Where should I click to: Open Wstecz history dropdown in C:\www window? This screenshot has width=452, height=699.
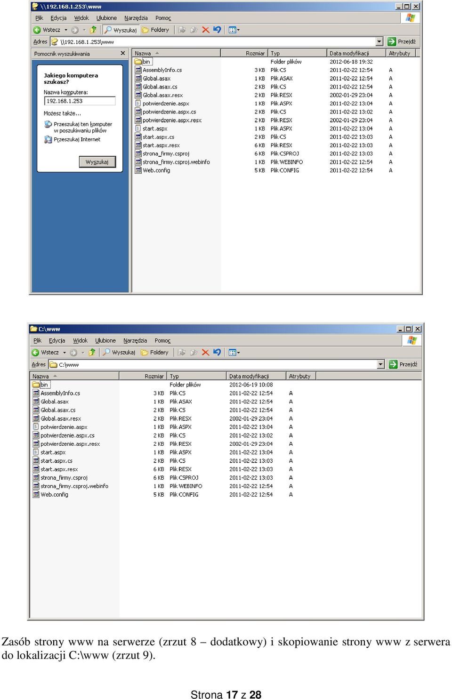pyautogui.click(x=65, y=352)
